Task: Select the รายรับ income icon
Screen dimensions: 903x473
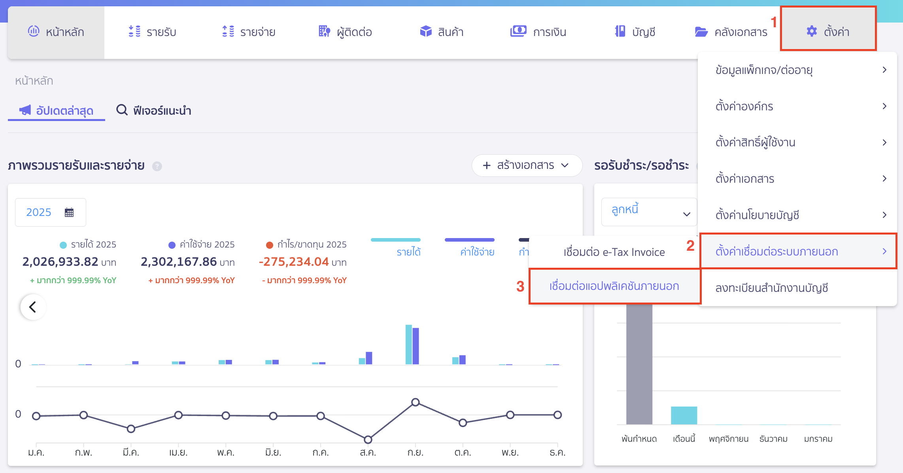Action: point(153,32)
